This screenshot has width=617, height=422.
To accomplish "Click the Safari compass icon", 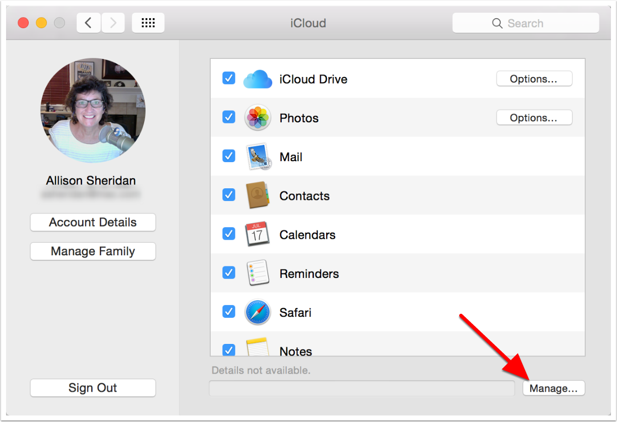I will tap(258, 312).
